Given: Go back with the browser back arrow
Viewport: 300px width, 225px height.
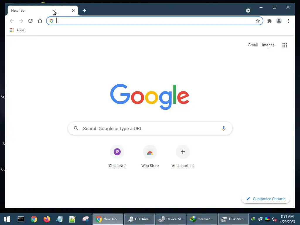Looking at the screenshot, I should [x=12, y=21].
